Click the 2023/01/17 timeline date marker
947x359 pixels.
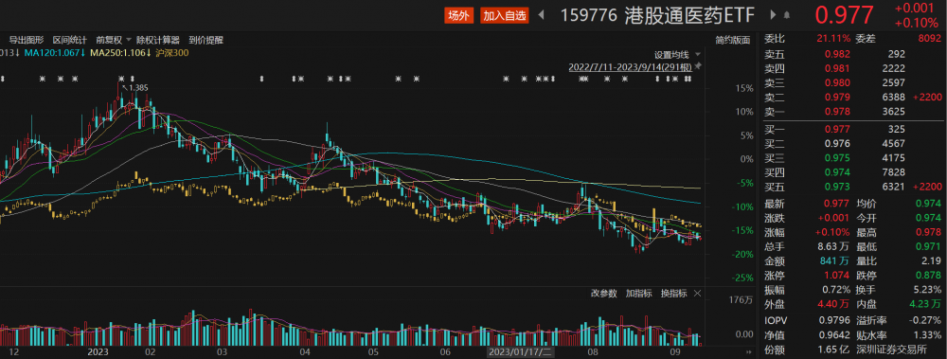coord(520,351)
